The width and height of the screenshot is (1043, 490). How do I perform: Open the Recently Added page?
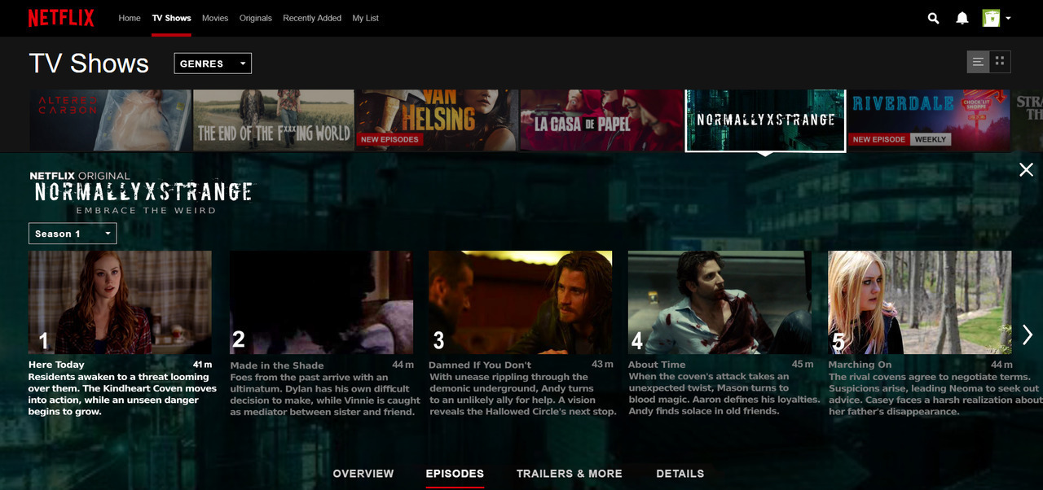pyautogui.click(x=312, y=18)
